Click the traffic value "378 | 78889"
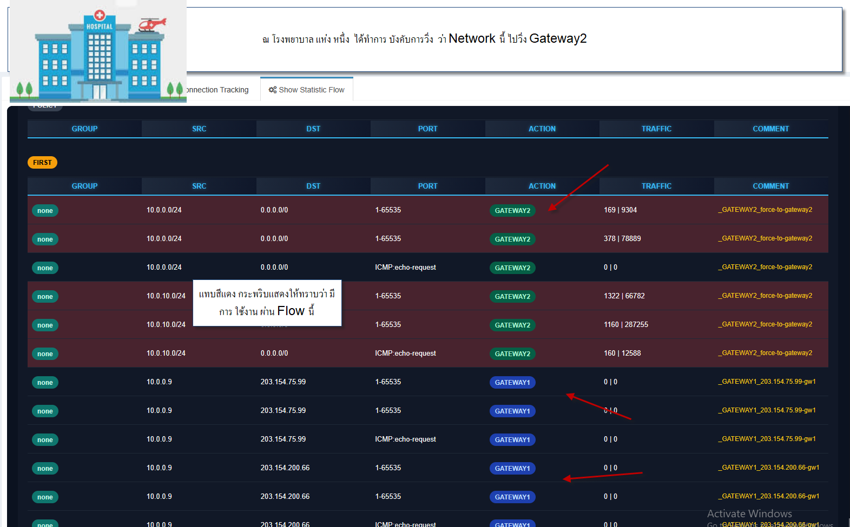850x527 pixels. click(622, 238)
